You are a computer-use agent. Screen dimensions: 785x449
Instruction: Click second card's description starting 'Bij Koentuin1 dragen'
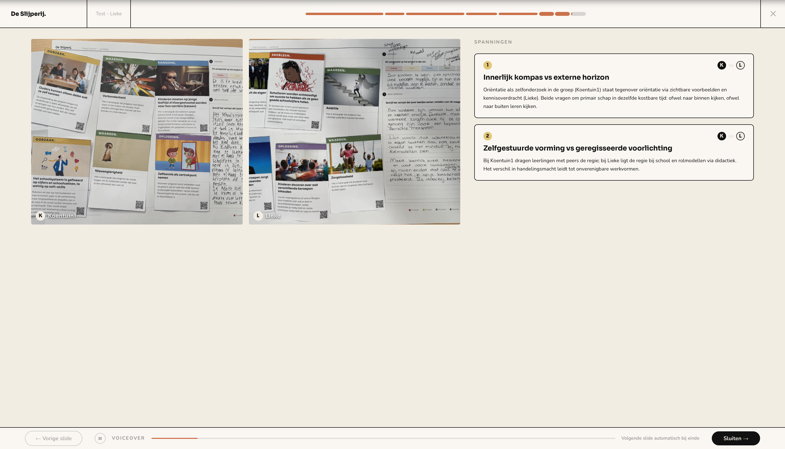[x=610, y=165]
